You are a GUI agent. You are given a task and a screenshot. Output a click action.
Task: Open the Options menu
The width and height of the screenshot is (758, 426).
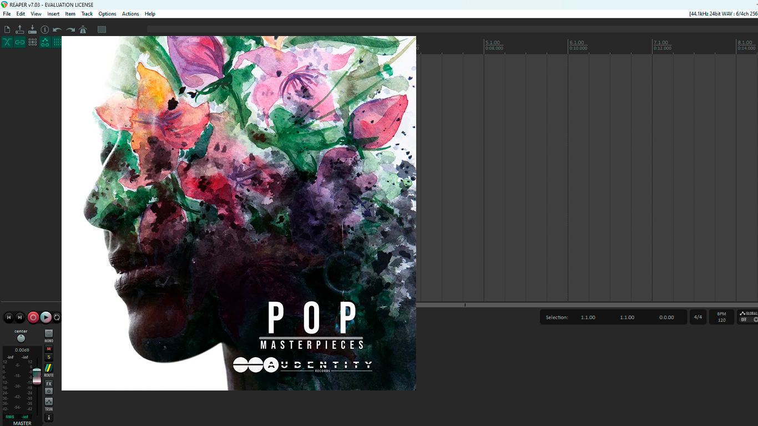(x=107, y=14)
